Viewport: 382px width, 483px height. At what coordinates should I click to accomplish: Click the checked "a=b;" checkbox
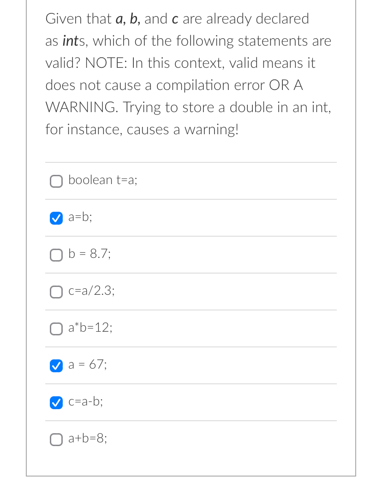tap(56, 218)
